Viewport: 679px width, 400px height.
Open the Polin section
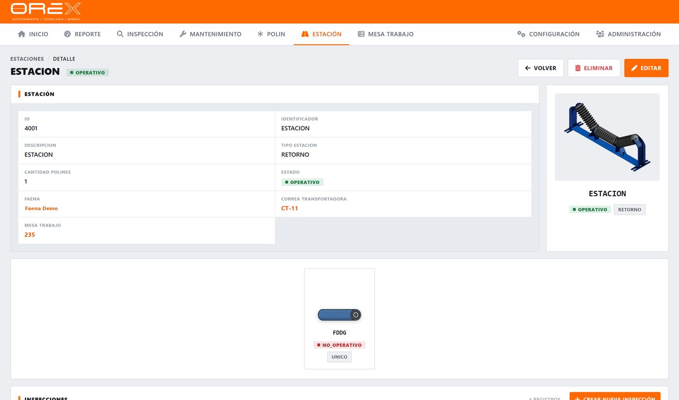tap(271, 34)
